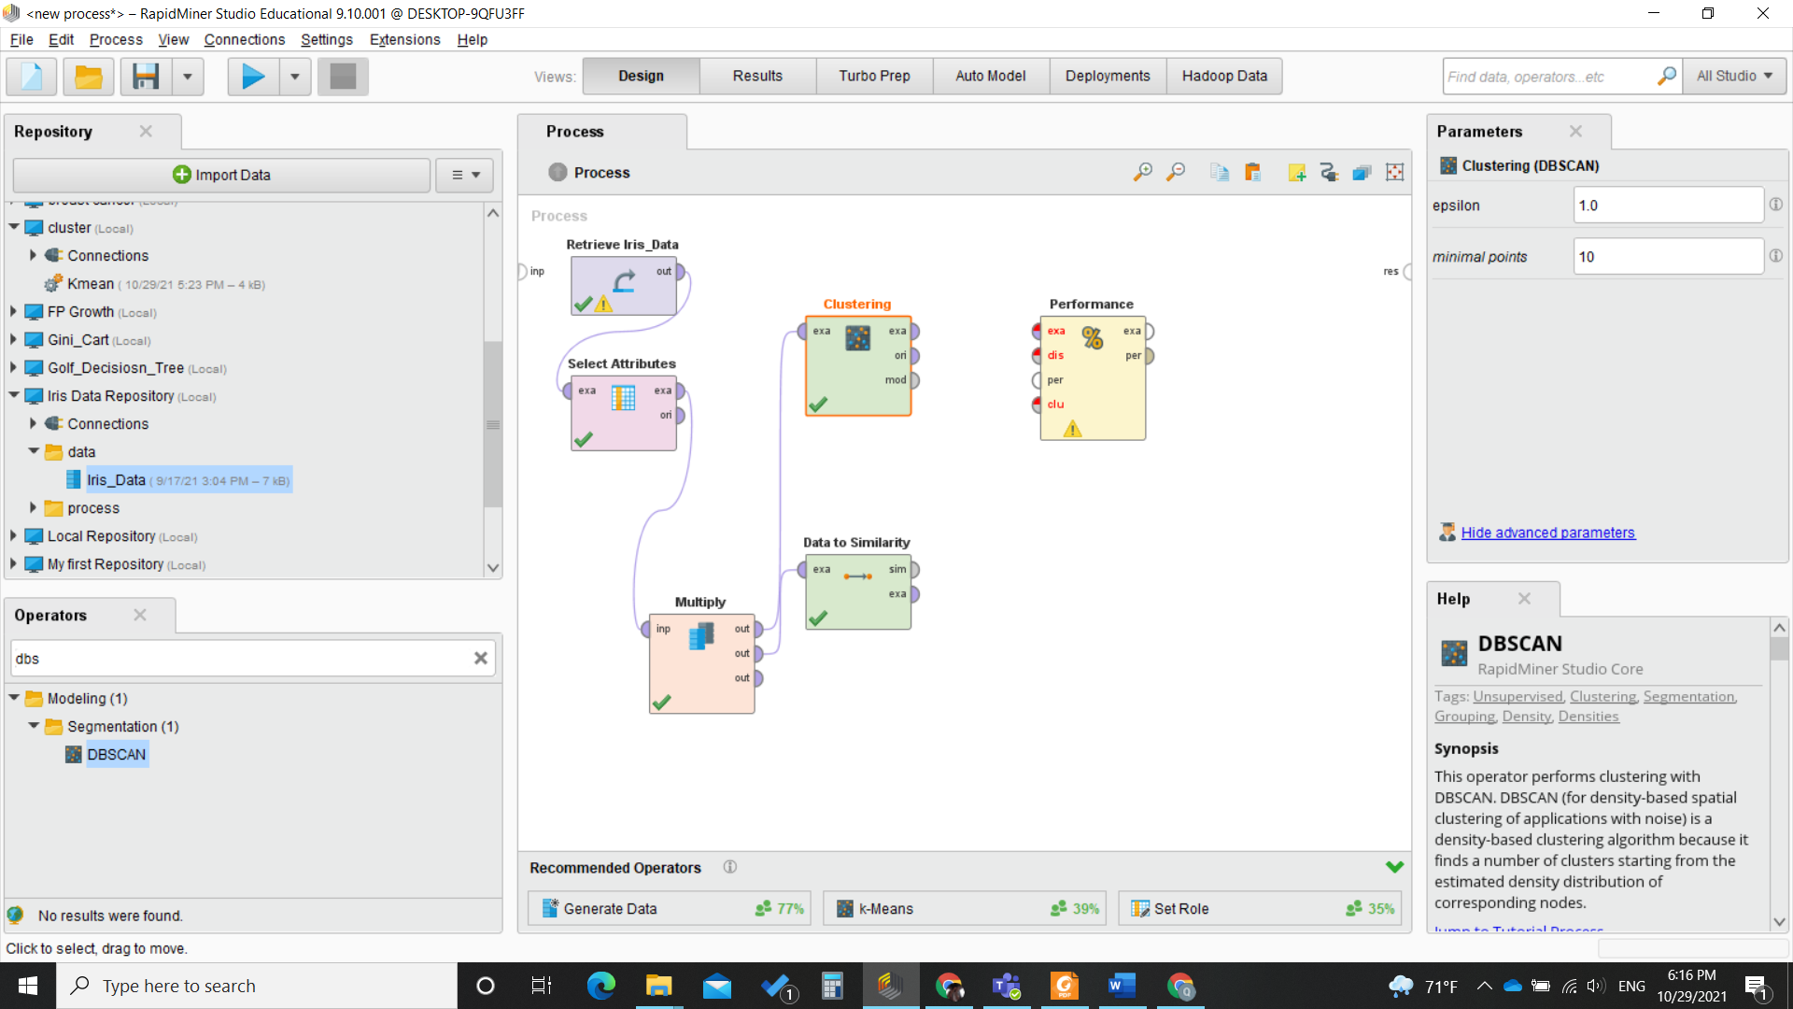The height and width of the screenshot is (1009, 1793).
Task: Click the epsilon info icon
Action: tap(1775, 205)
